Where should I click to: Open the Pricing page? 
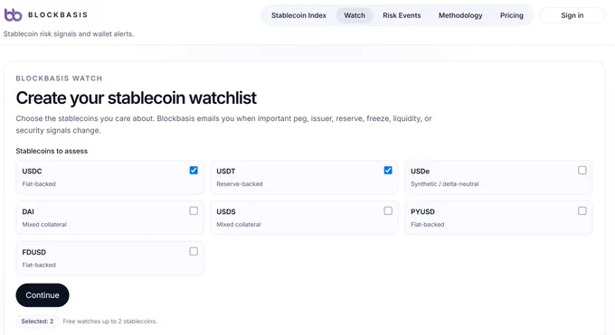click(512, 15)
